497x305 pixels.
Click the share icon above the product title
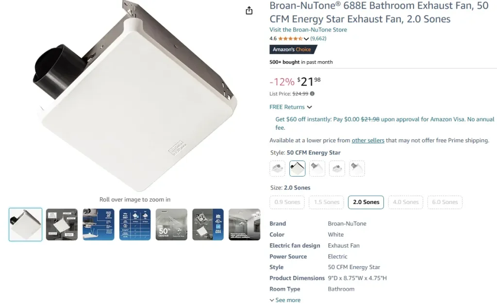click(249, 10)
